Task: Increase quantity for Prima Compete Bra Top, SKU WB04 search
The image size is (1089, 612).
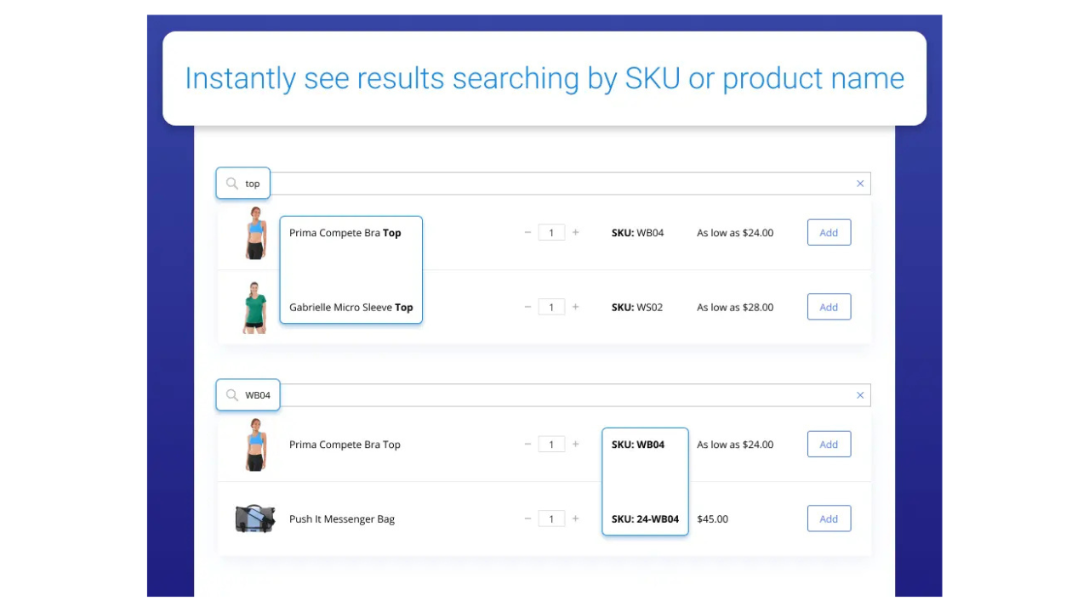Action: pos(576,444)
